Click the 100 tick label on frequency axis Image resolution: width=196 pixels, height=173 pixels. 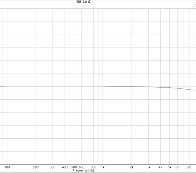7,167
